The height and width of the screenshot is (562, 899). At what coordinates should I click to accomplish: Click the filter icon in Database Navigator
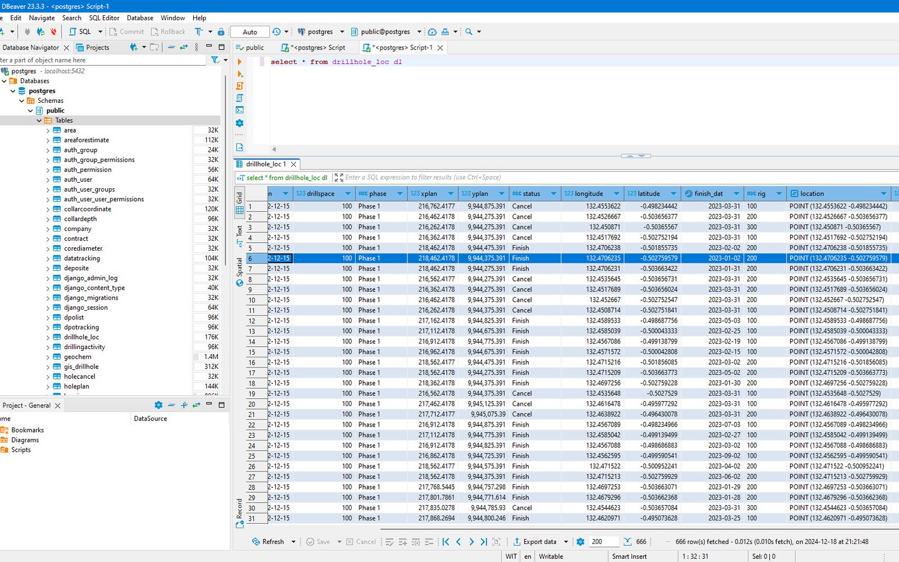pos(215,60)
